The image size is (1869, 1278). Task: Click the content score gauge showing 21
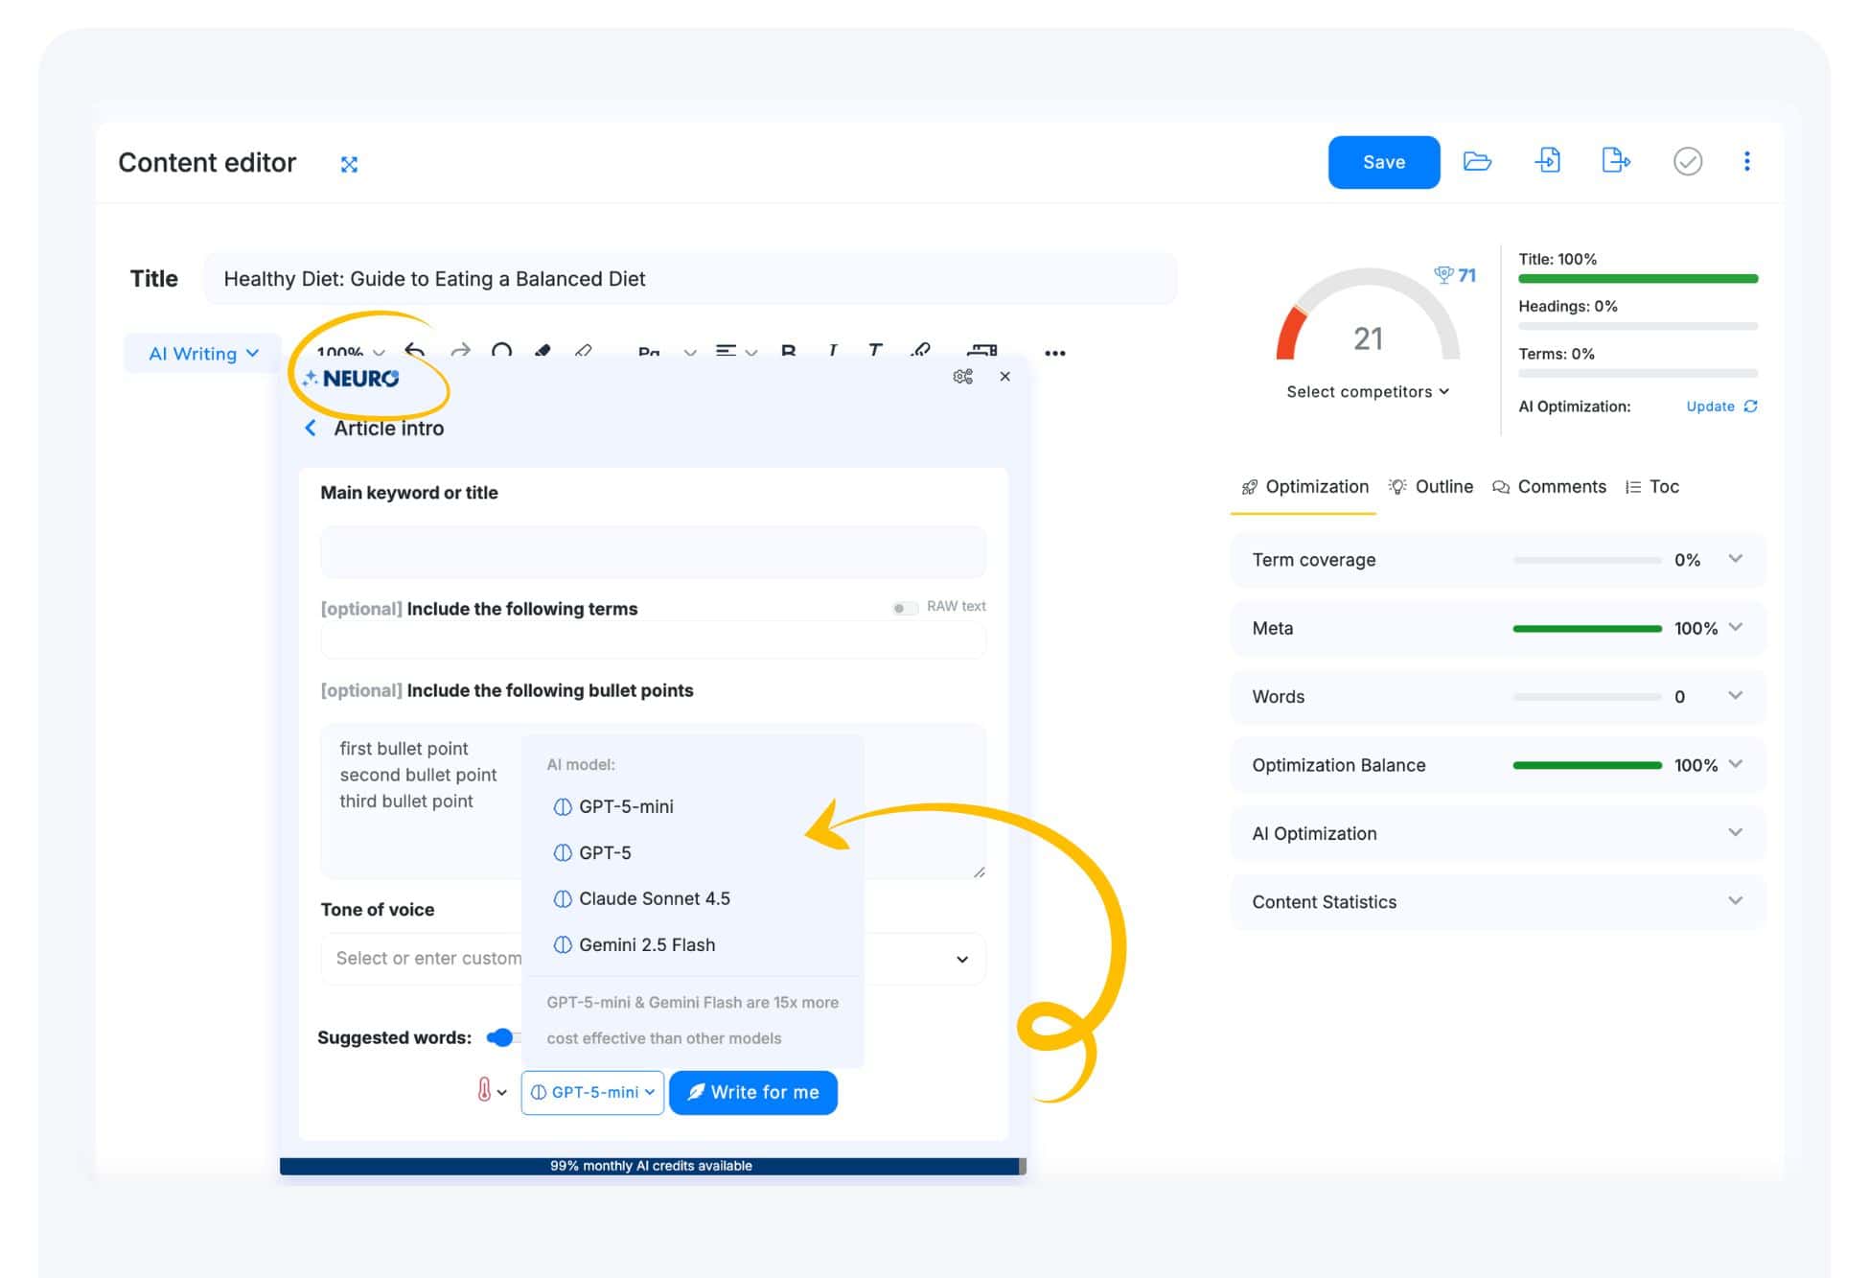pos(1368,316)
